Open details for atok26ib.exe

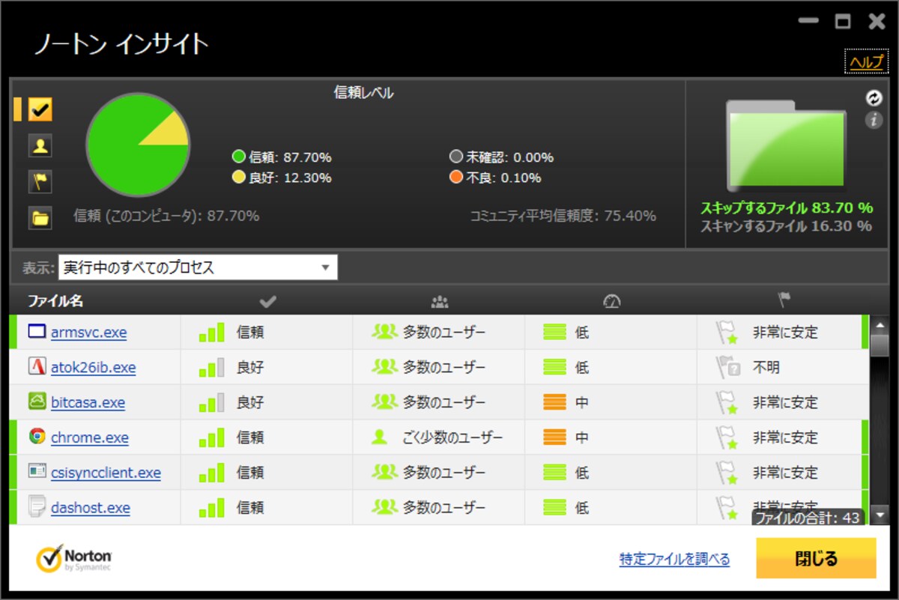(x=93, y=368)
